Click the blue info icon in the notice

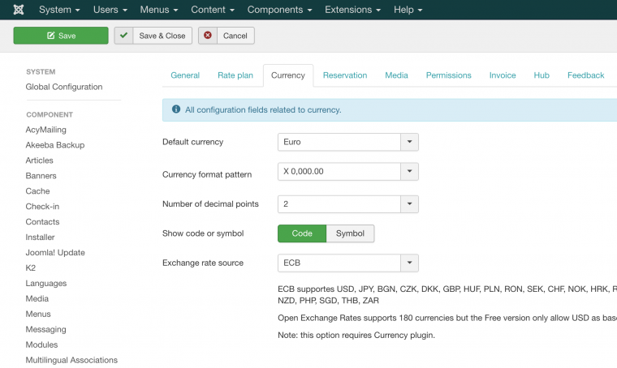[x=175, y=109]
